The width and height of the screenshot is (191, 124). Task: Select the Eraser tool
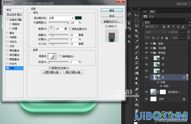[x=137, y=68]
